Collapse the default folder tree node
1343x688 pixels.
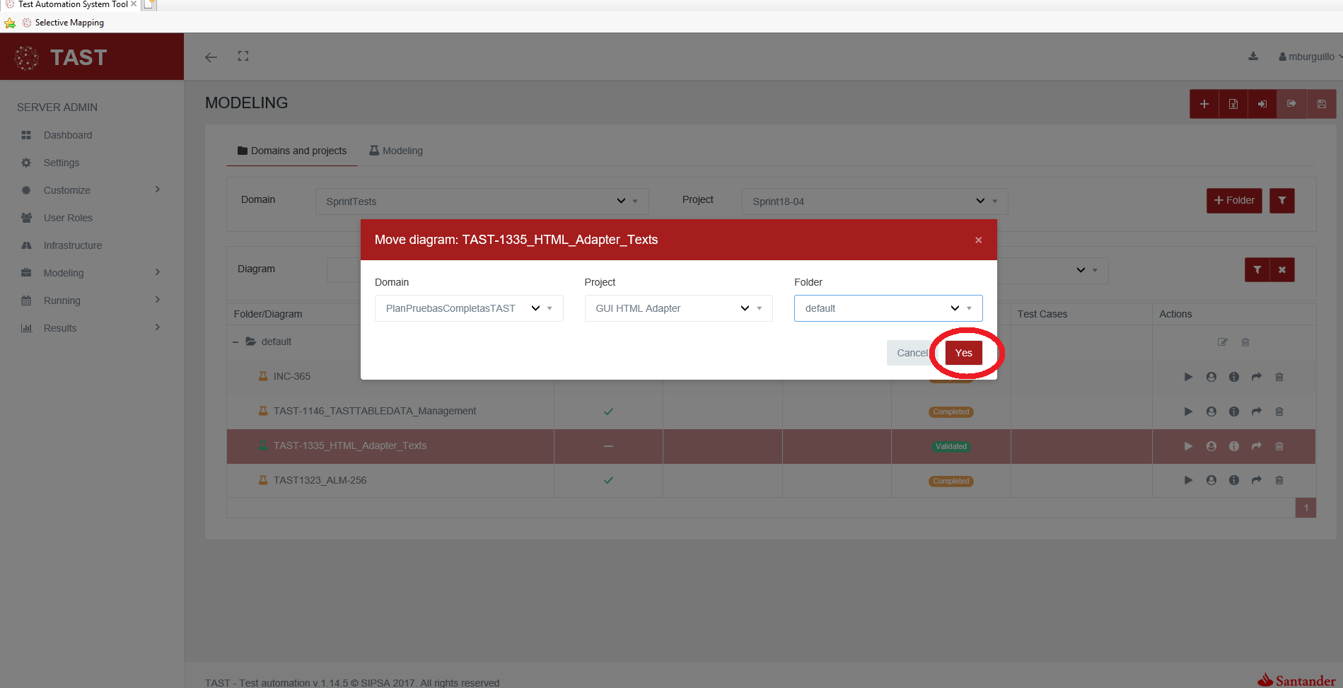tap(236, 342)
